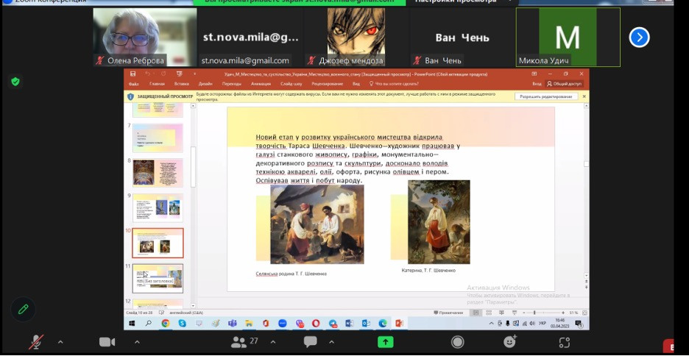Click the 'Что вы хотите сделать?' search field
Viewport: 689px width, 356px height.
click(x=394, y=84)
